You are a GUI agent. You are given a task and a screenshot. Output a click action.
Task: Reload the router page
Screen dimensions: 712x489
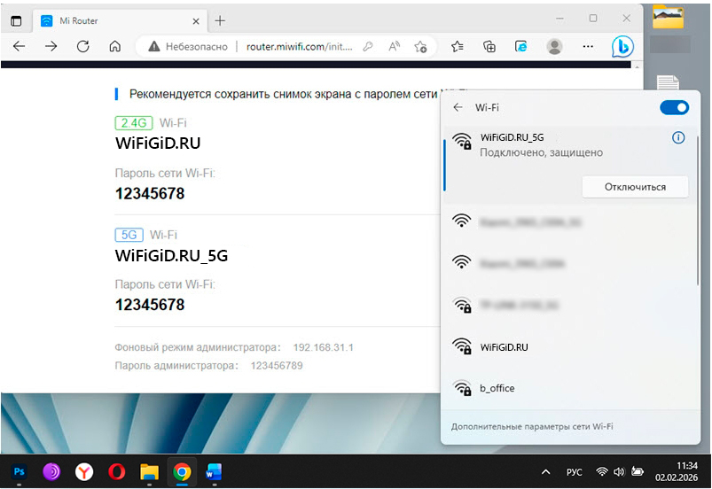[83, 46]
